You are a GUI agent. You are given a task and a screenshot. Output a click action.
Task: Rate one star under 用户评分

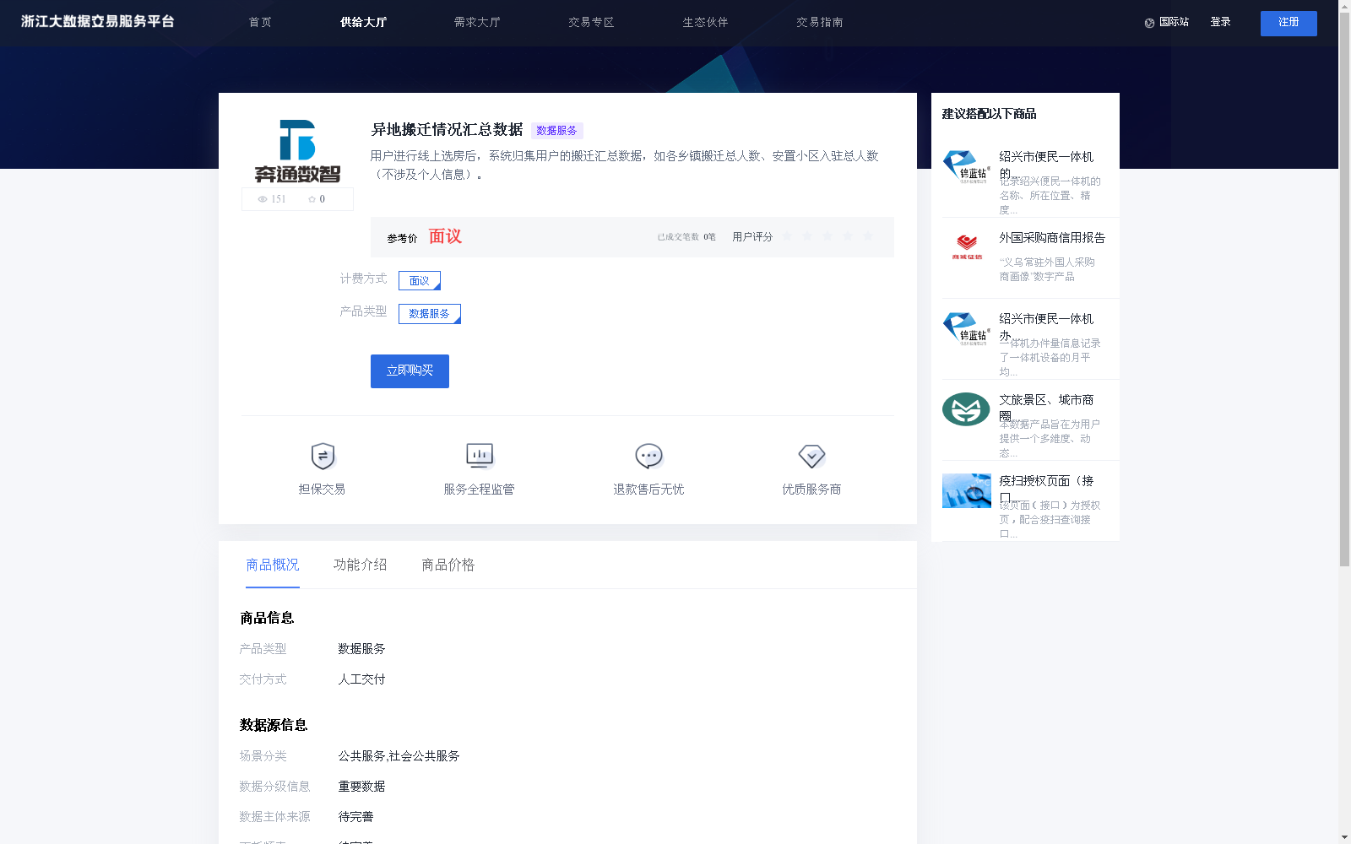(786, 236)
